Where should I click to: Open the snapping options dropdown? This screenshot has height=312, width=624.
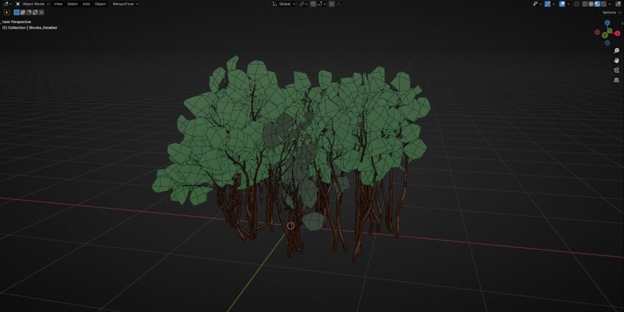pos(322,4)
